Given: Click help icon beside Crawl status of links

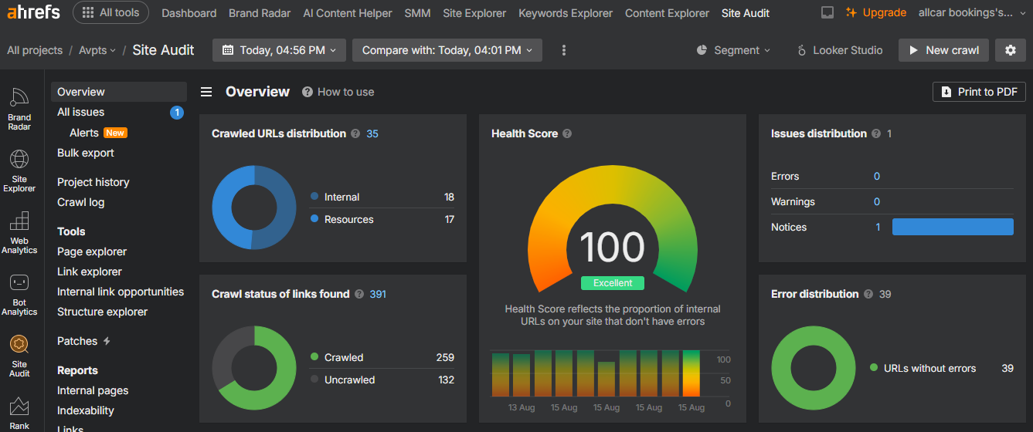Looking at the screenshot, I should pos(359,294).
